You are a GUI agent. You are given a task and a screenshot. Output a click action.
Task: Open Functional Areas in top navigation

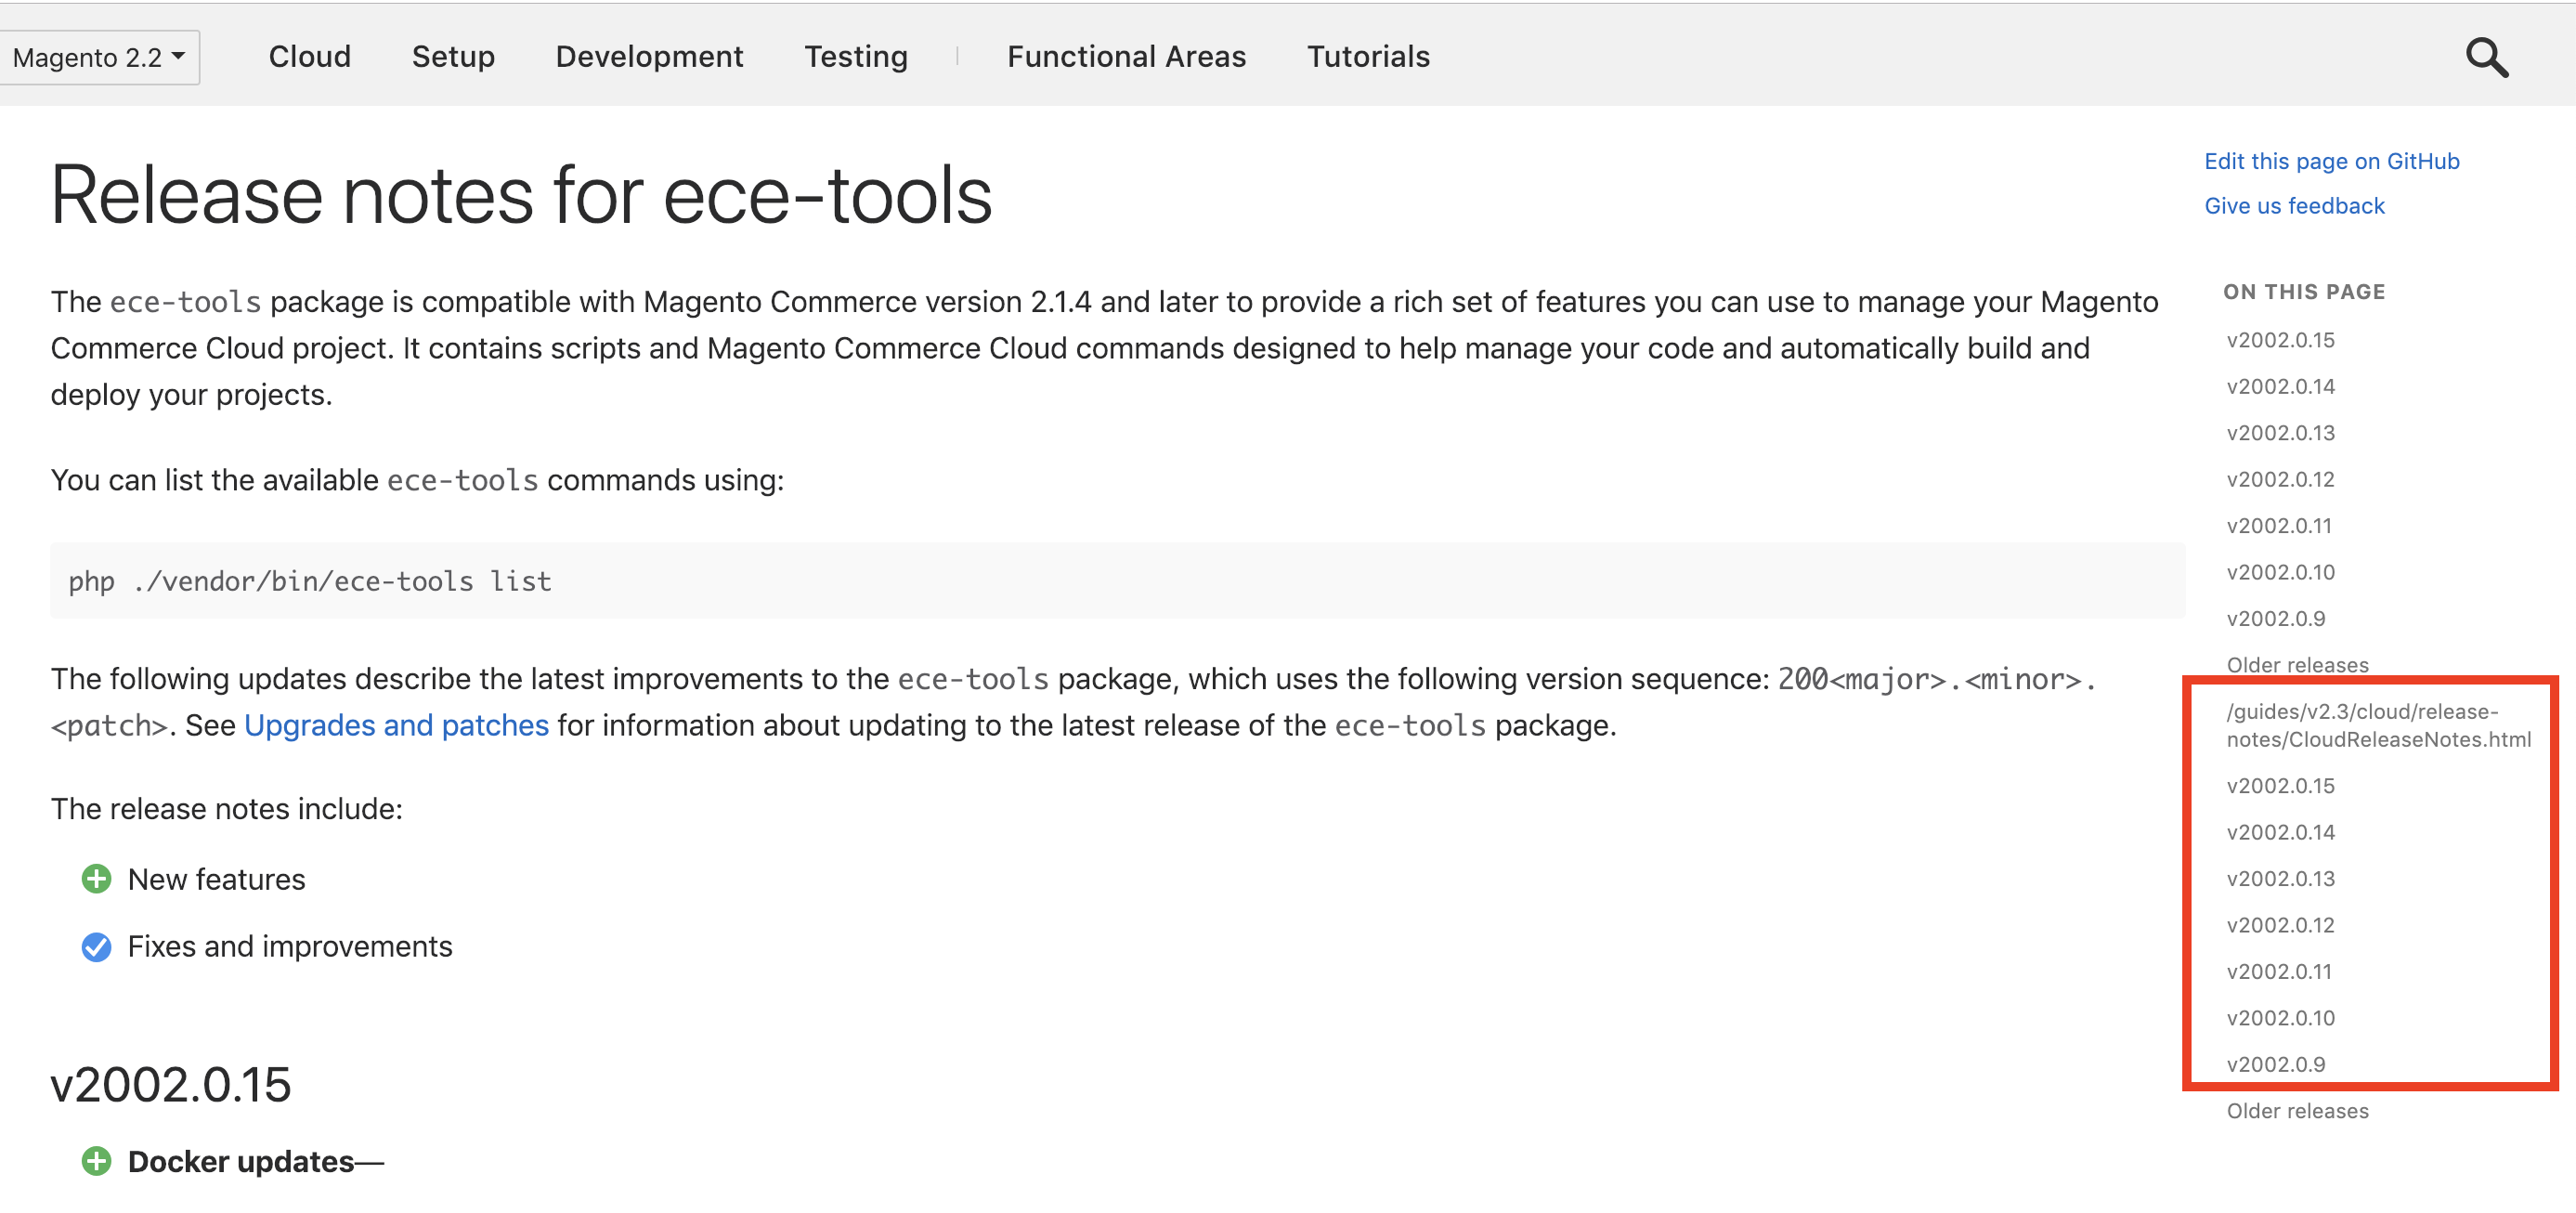pos(1126,57)
